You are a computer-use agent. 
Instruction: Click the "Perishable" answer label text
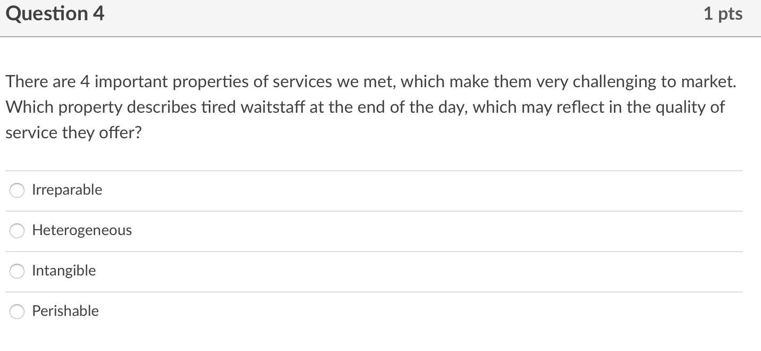[x=65, y=311]
